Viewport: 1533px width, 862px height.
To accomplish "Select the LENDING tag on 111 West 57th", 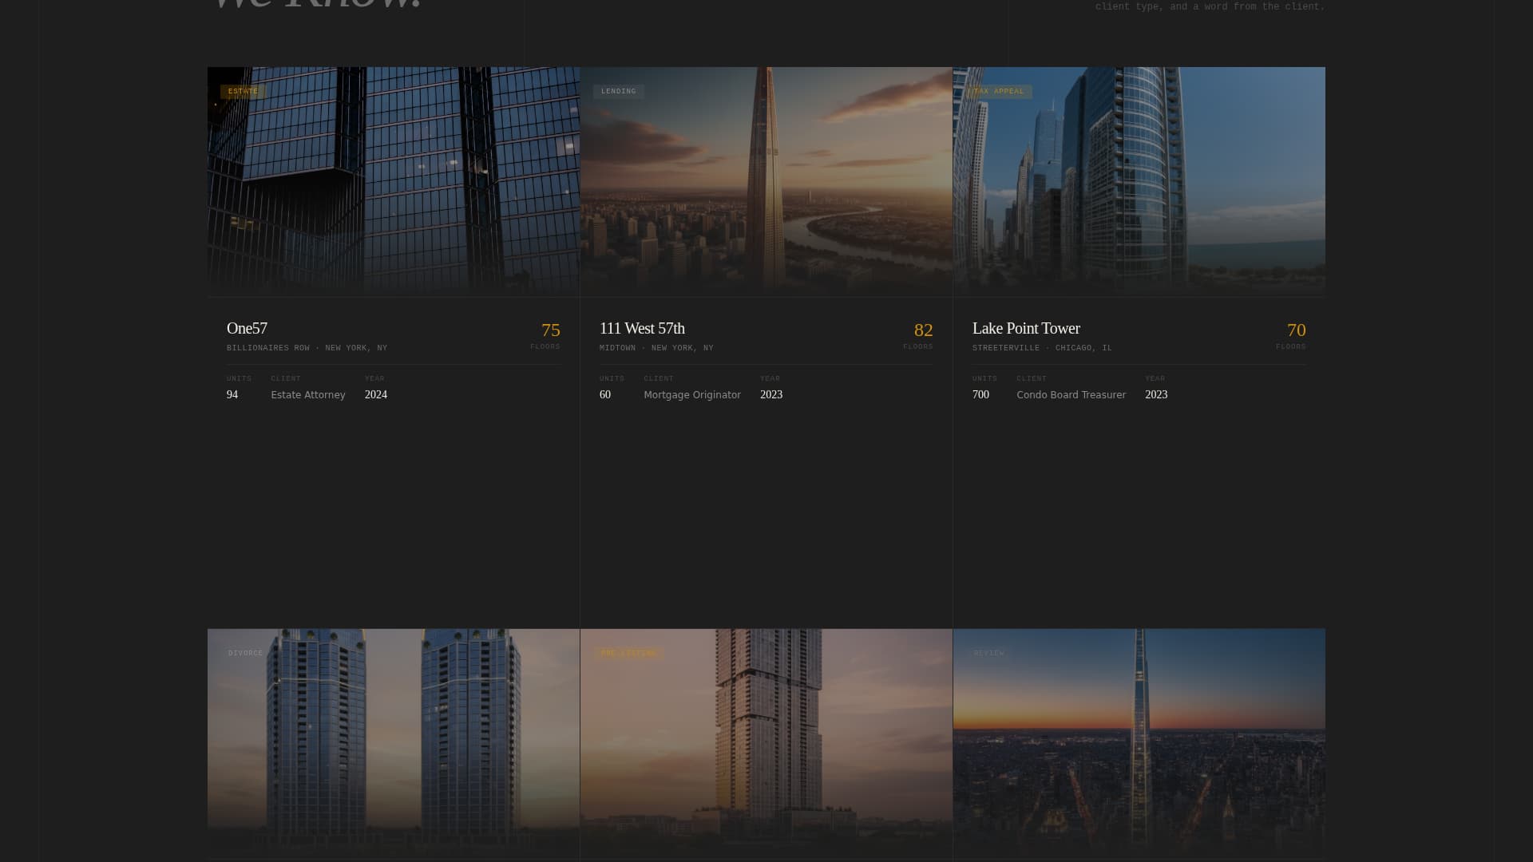I will (x=619, y=91).
